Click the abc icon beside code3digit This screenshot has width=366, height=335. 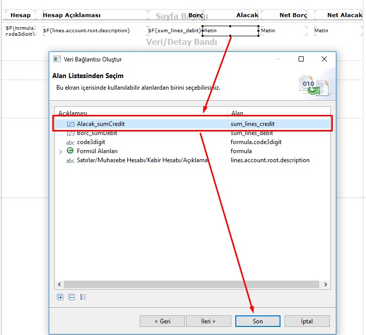[x=70, y=143]
